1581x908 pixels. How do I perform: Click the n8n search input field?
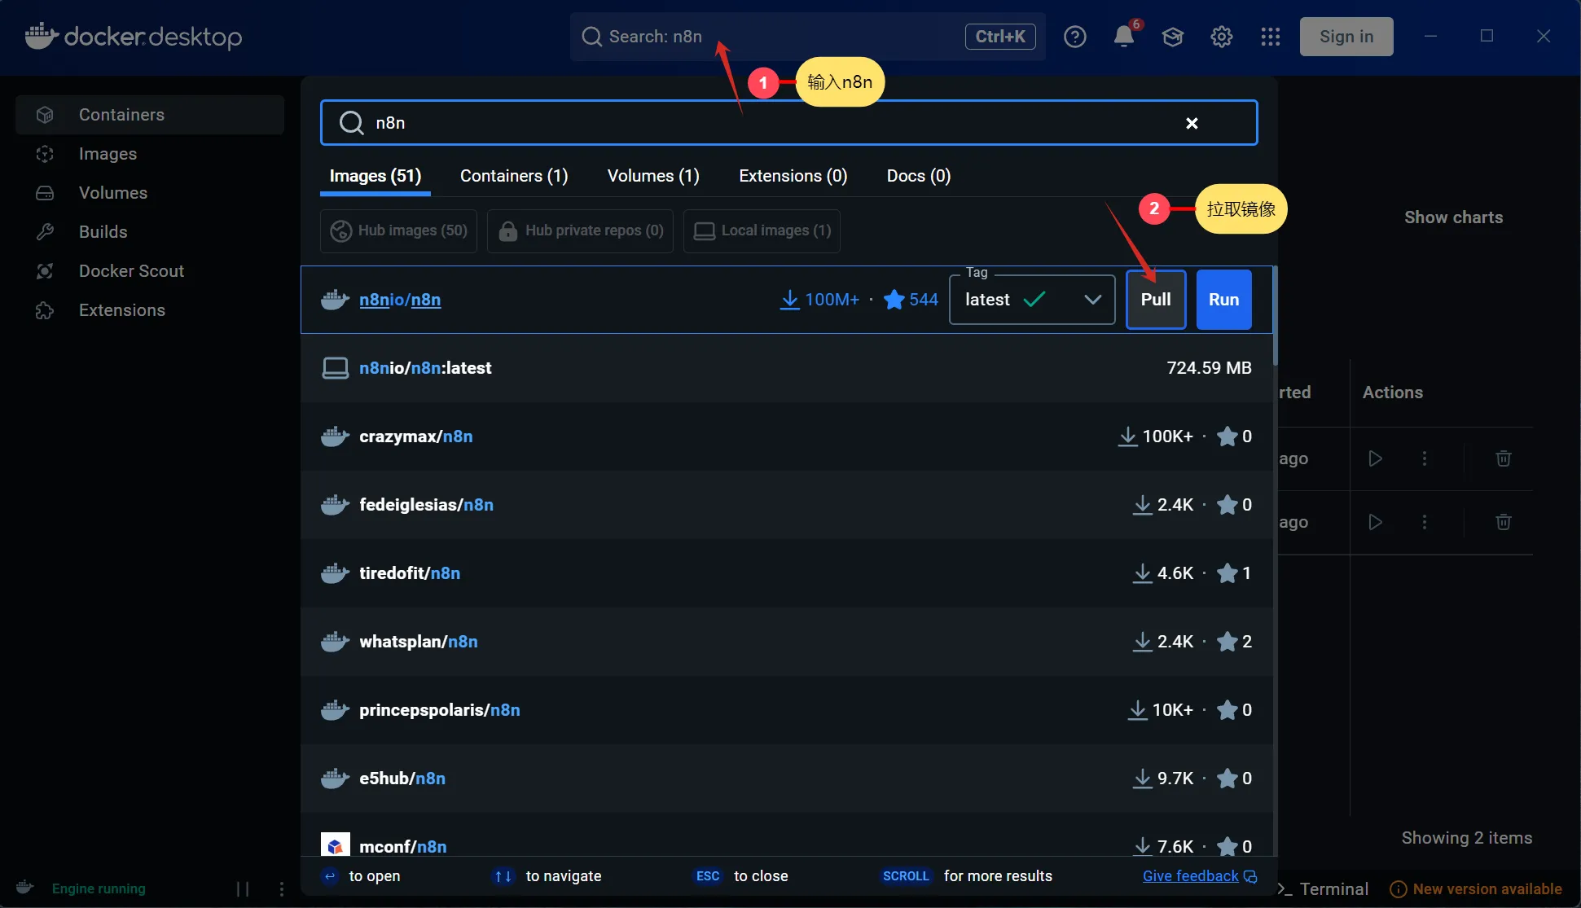coord(766,123)
